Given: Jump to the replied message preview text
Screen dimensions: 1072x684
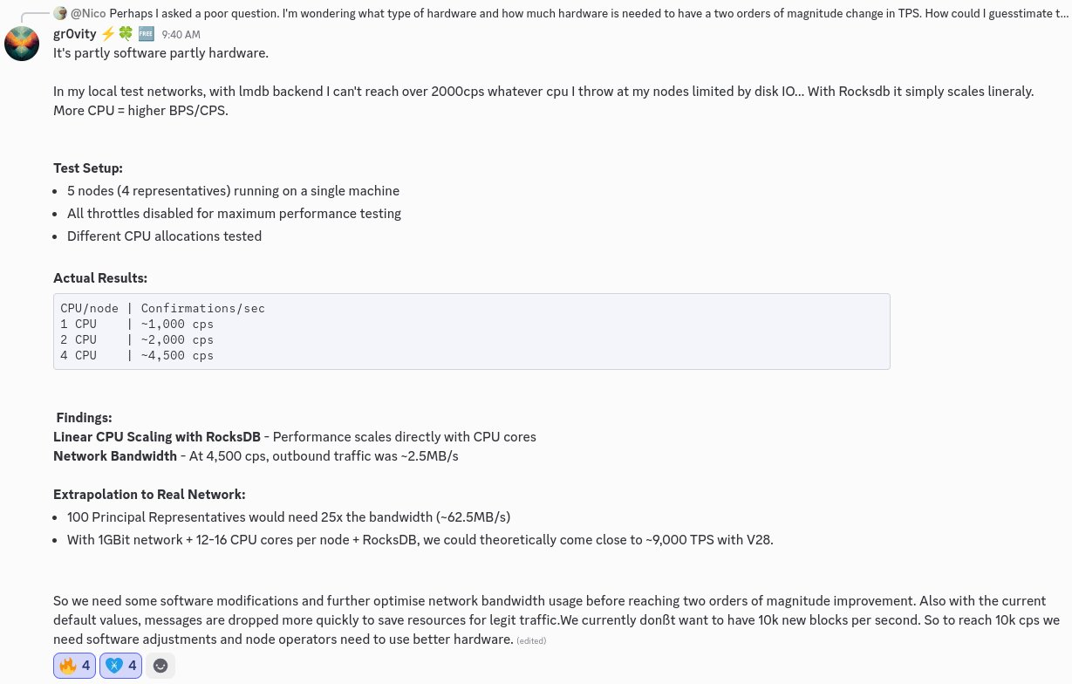Looking at the screenshot, I should 583,13.
